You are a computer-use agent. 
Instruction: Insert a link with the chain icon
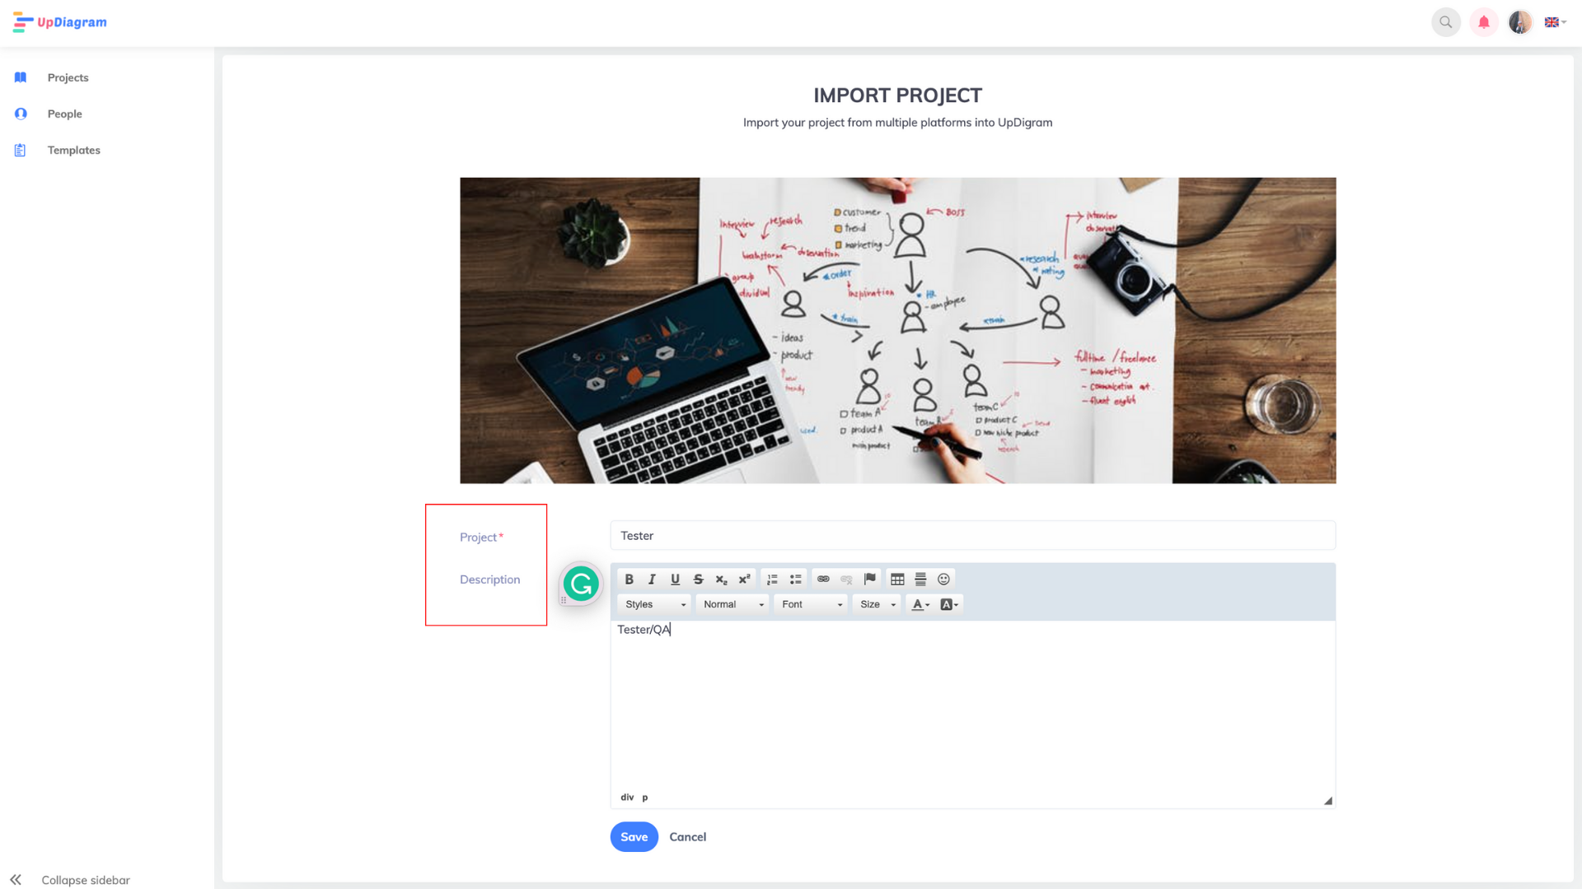click(x=823, y=579)
